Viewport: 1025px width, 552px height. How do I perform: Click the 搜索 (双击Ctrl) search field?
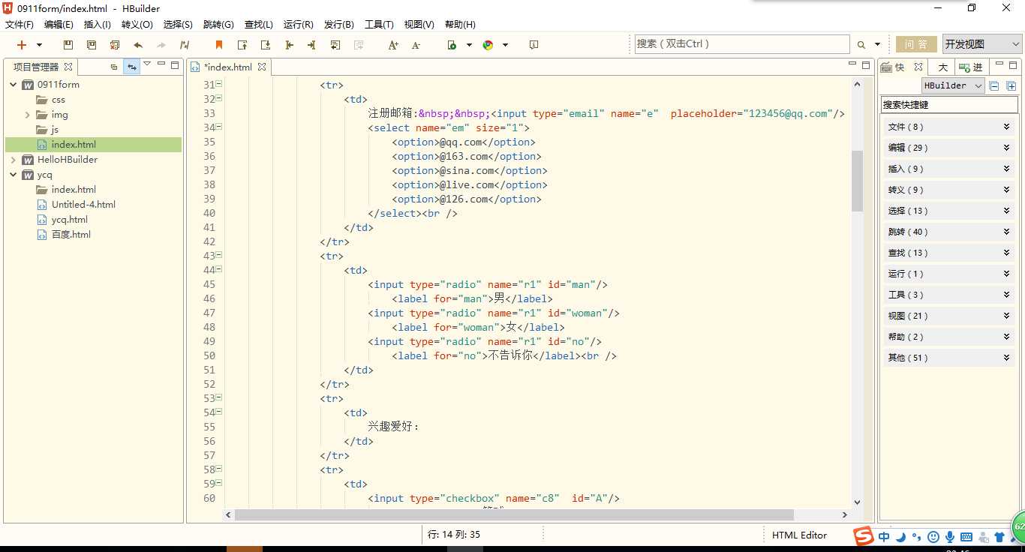(742, 44)
